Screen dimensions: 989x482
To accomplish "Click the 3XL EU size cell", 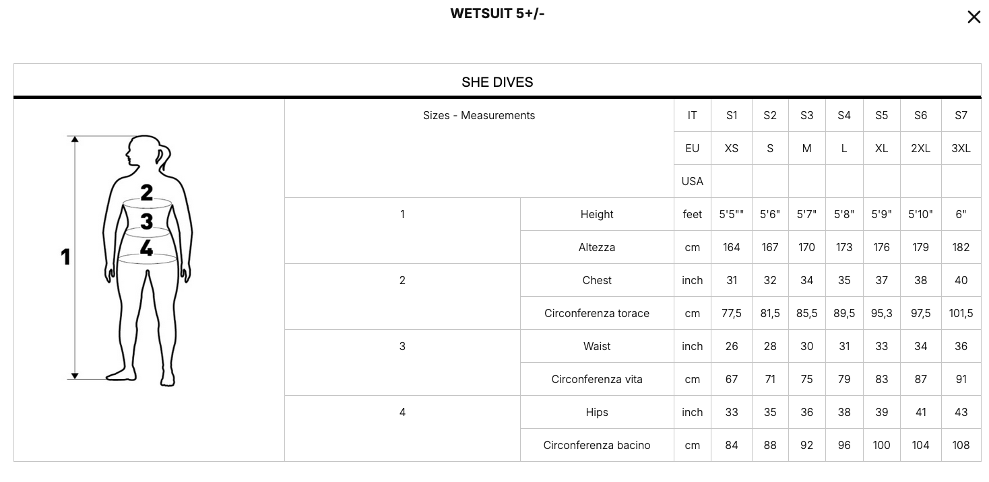I will (961, 148).
